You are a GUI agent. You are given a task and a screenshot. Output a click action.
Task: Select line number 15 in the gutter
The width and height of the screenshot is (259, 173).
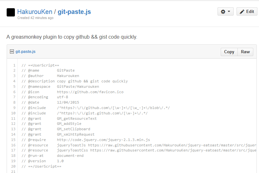click(x=13, y=140)
